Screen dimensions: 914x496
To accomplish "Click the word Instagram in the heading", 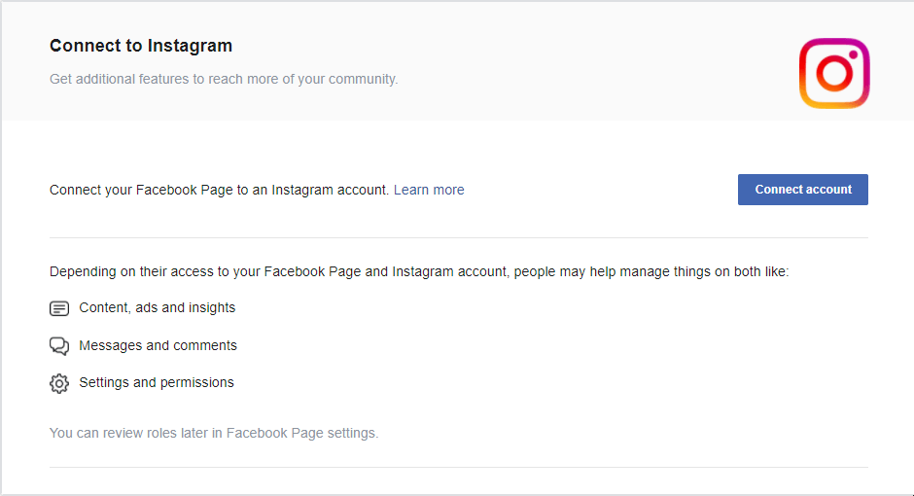I will click(190, 46).
